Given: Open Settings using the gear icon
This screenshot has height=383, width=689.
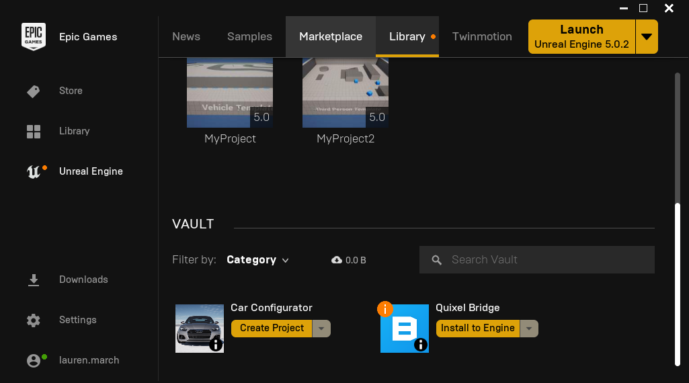Looking at the screenshot, I should [x=34, y=320].
